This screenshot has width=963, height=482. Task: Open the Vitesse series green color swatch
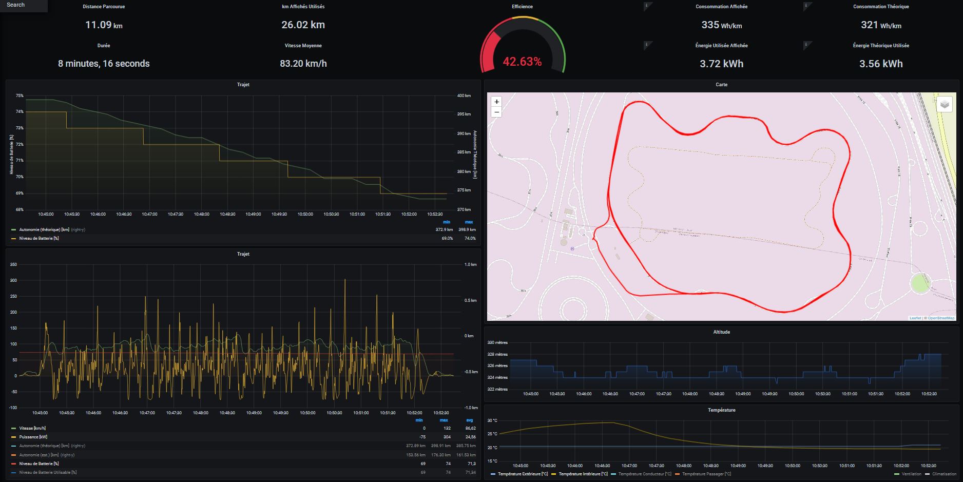pyautogui.click(x=13, y=428)
